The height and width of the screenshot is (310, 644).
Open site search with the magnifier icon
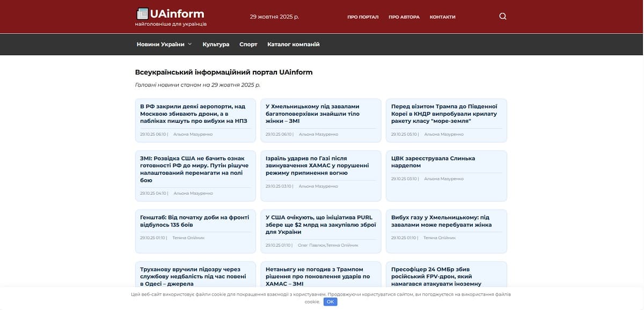[x=502, y=16]
